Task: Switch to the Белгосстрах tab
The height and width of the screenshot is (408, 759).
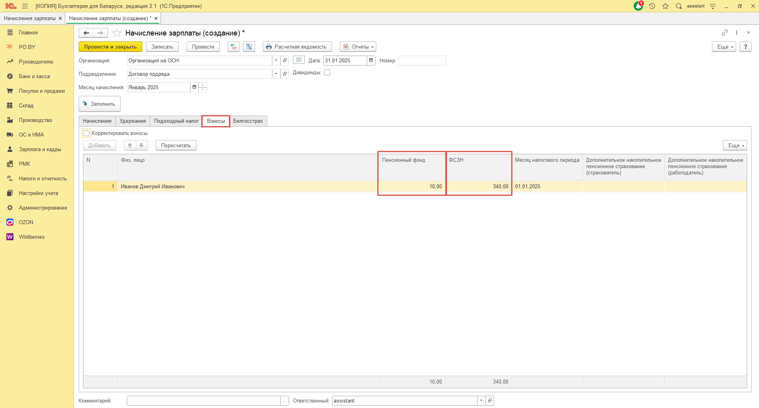Action: pyautogui.click(x=248, y=121)
